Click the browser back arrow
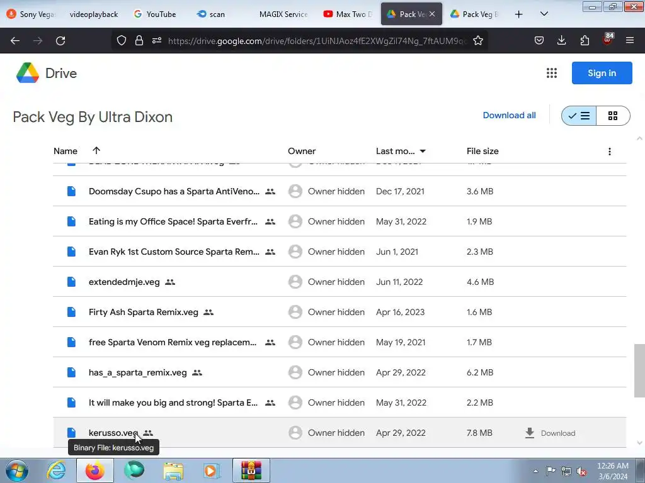645x483 pixels. [15, 41]
